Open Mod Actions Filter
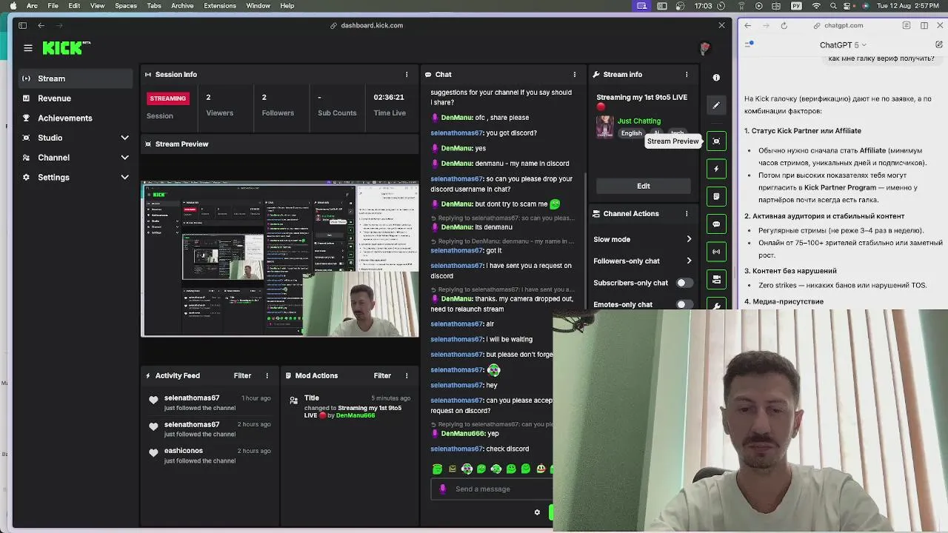Image resolution: width=948 pixels, height=533 pixels. pos(382,376)
